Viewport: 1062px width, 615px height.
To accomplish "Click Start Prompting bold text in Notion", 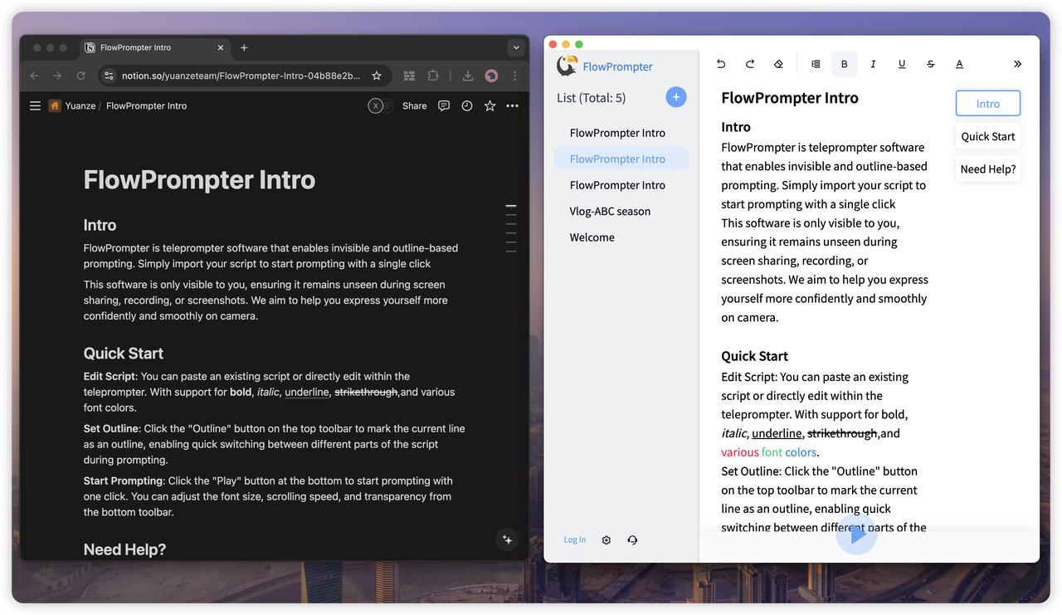I will pos(123,481).
